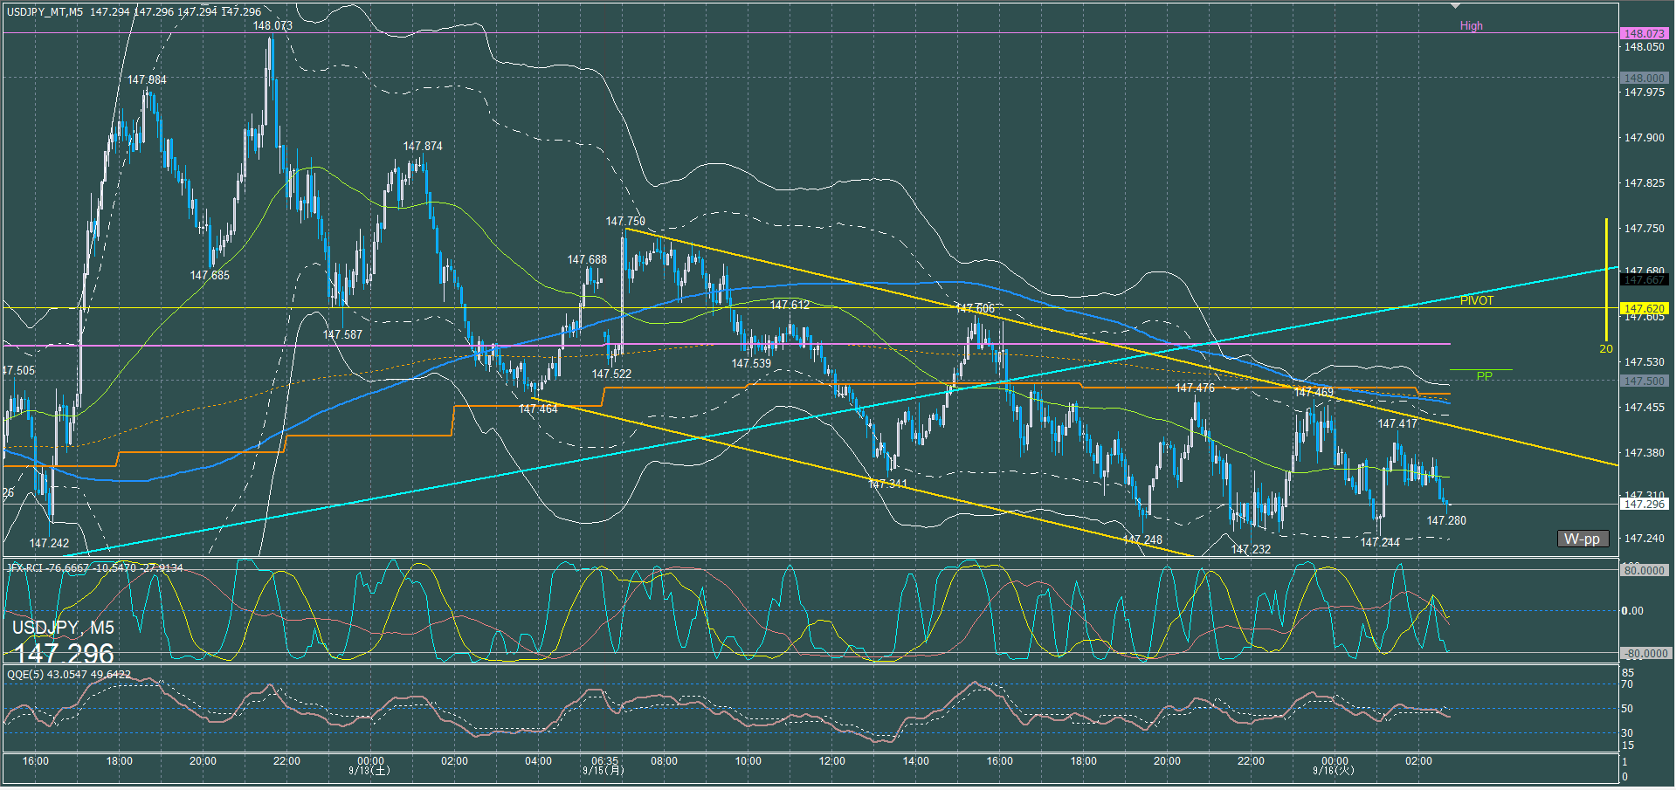Click the pink 148.073 price tag
This screenshot has height=790, width=1676.
pyautogui.click(x=1644, y=33)
